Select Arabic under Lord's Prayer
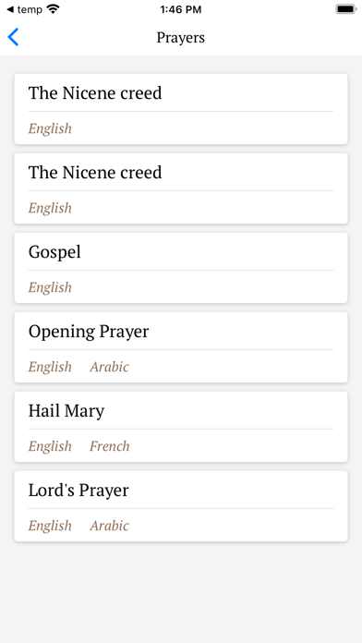 110,526
